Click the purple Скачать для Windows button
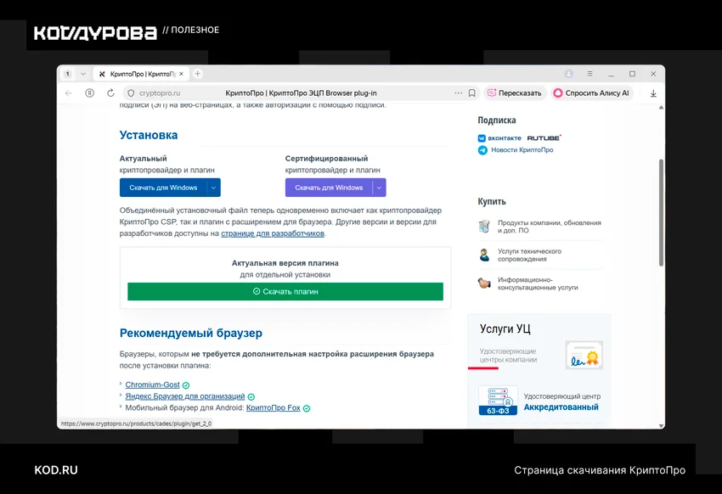Image resolution: width=722 pixels, height=494 pixels. pos(329,188)
